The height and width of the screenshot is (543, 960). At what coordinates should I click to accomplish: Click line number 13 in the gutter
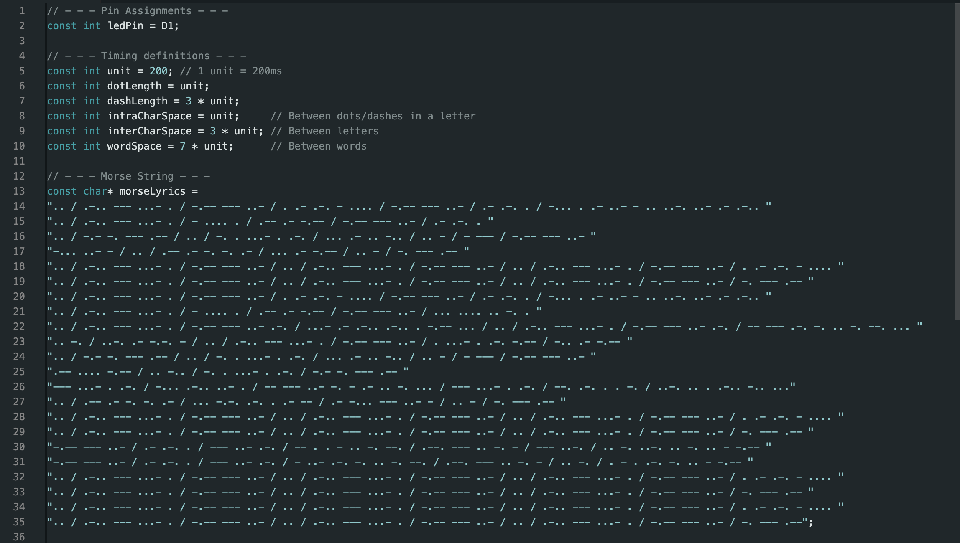(19, 191)
